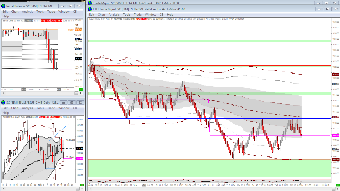Click the 1609.75 last price label in ETH chart
The width and height of the screenshot is (340, 191).
(336, 135)
